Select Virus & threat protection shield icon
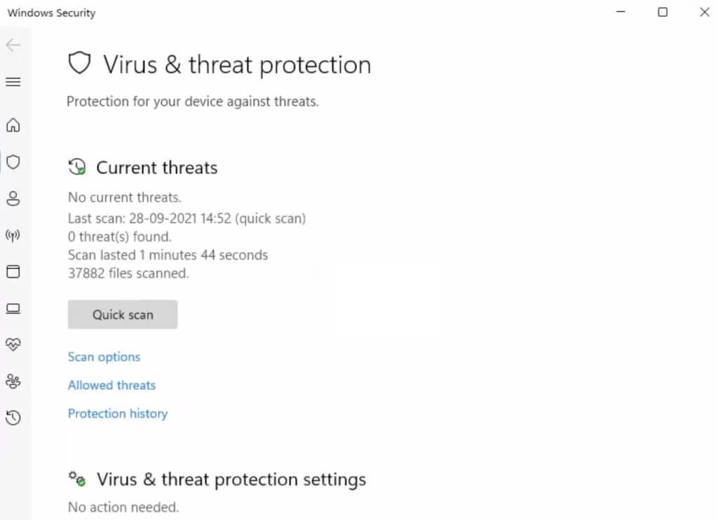The width and height of the screenshot is (718, 520). coord(13,162)
